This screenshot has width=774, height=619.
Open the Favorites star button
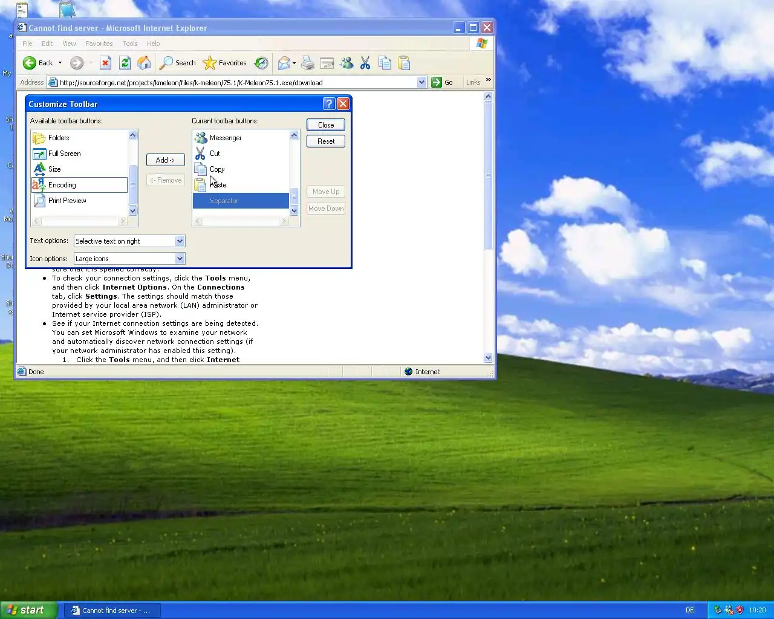pyautogui.click(x=225, y=63)
